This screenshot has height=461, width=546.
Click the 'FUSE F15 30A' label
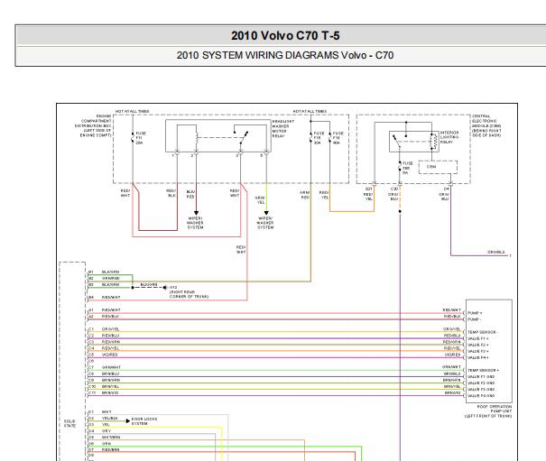click(x=319, y=138)
